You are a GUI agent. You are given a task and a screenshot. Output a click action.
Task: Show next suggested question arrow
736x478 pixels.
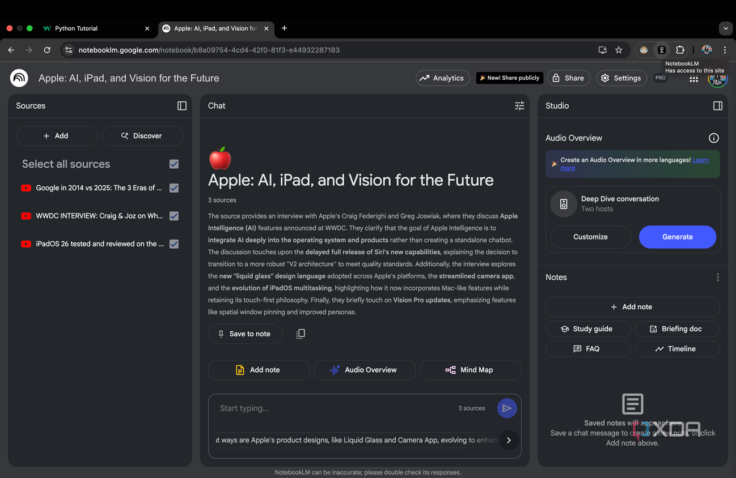[x=509, y=440]
